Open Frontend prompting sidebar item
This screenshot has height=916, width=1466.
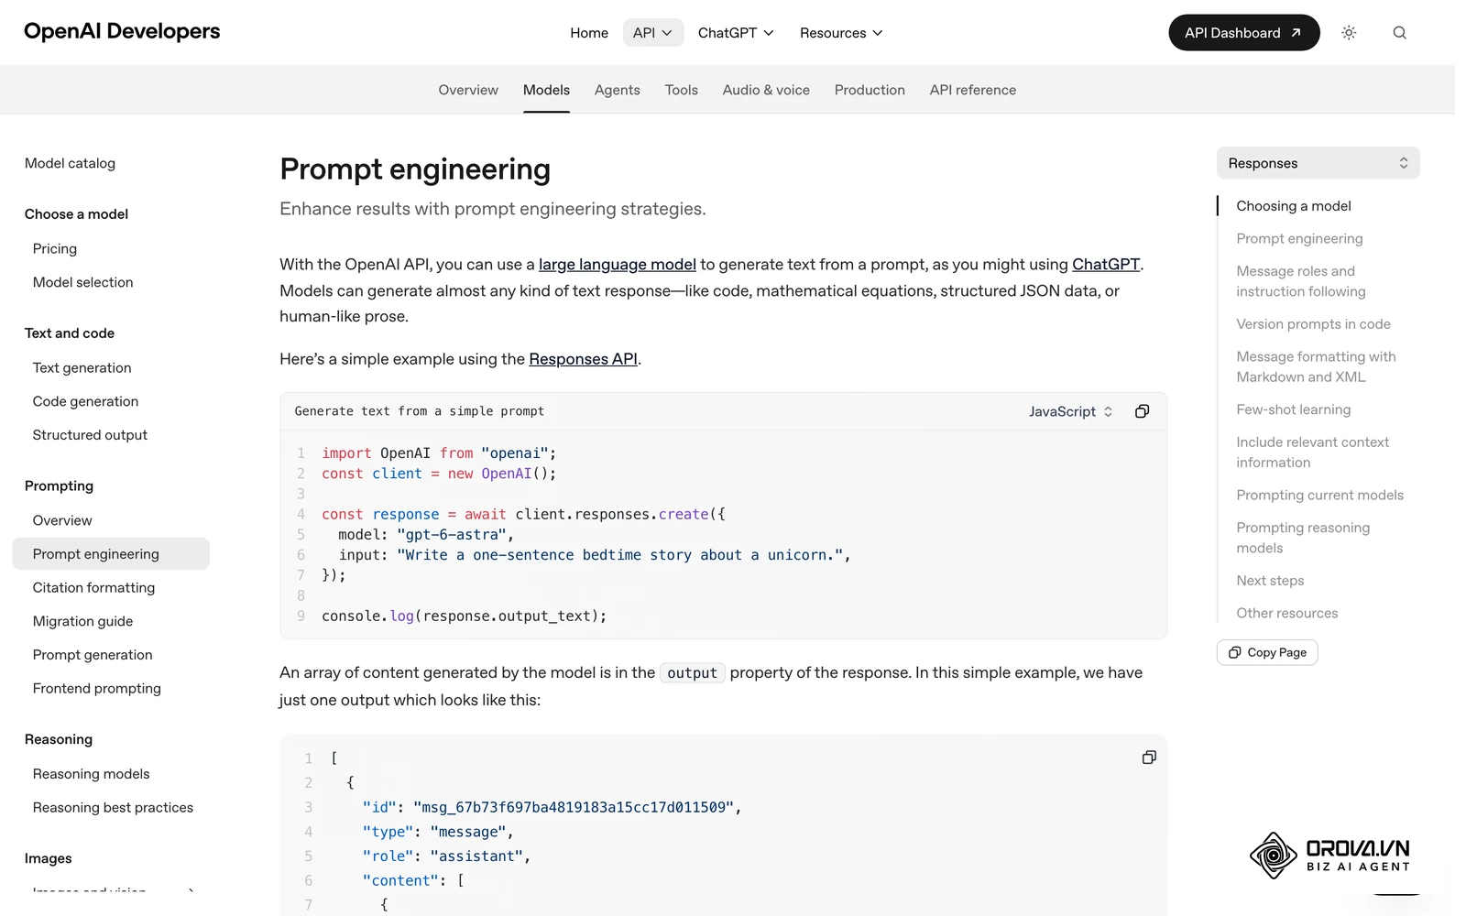pos(97,688)
